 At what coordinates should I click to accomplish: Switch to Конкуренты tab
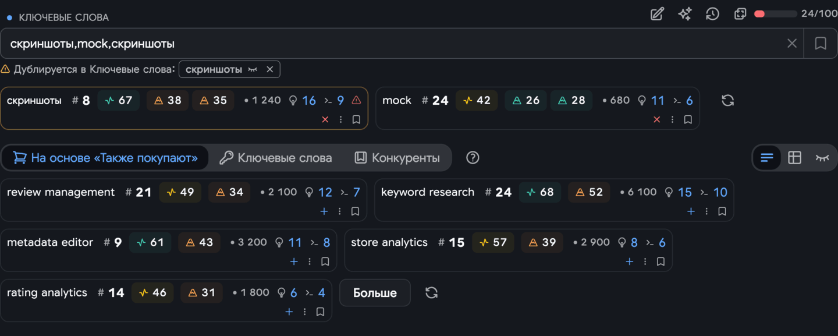(397, 158)
